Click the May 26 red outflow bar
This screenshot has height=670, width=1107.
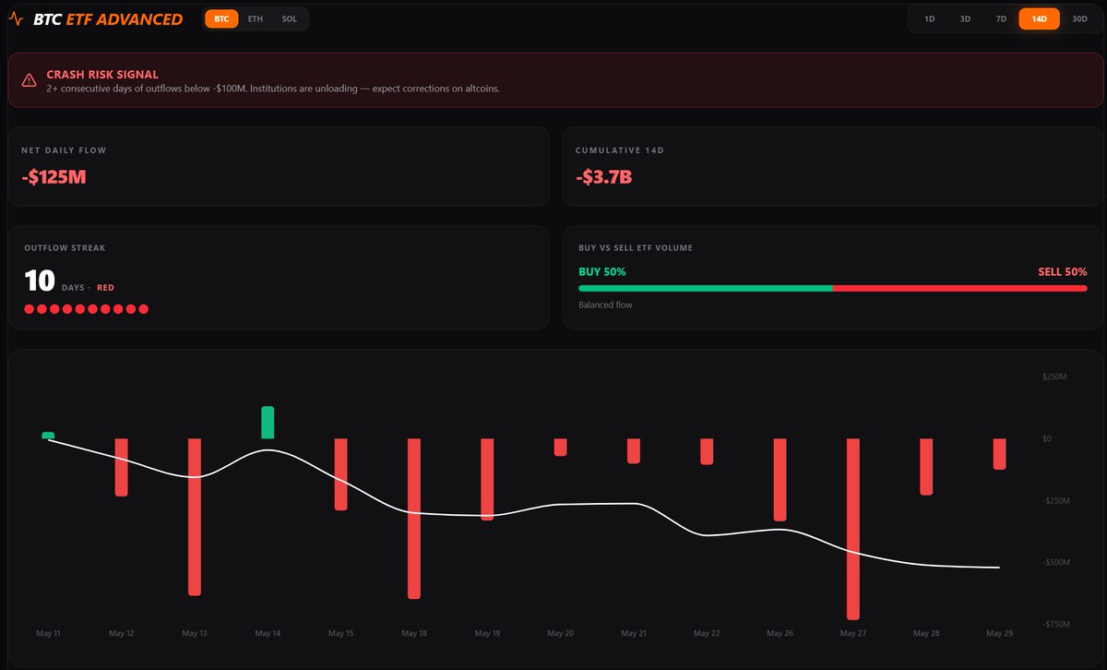780,480
